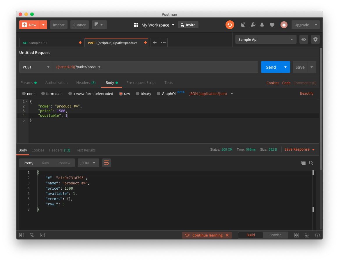Image resolution: width=339 pixels, height=261 pixels.
Task: Open the response JSON format dropdown
Action: (x=88, y=163)
